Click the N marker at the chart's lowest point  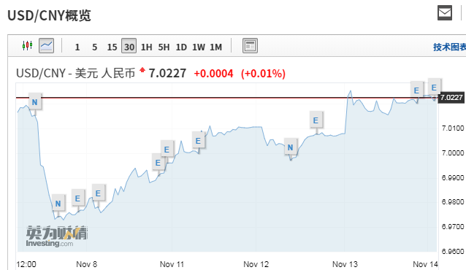coord(58,204)
